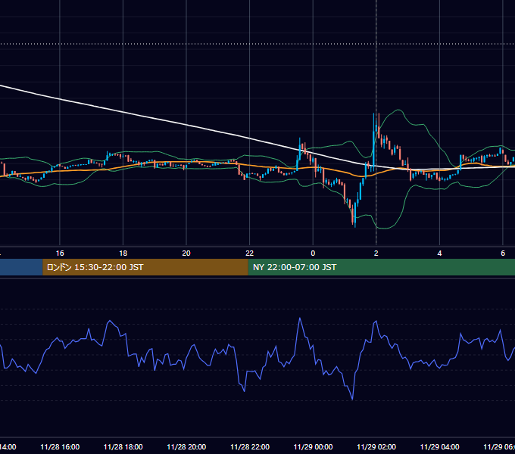Click the 11/28 20:00 date label
Viewport: 515px width, 454px height.
[x=186, y=447]
